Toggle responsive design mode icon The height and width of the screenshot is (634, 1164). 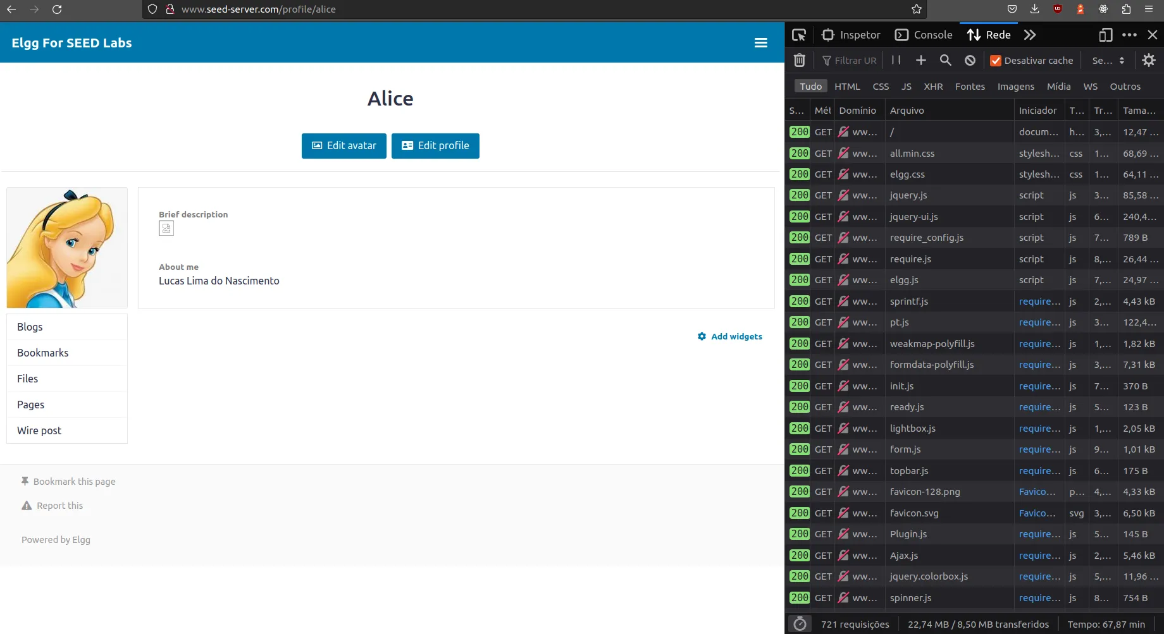tap(1105, 35)
